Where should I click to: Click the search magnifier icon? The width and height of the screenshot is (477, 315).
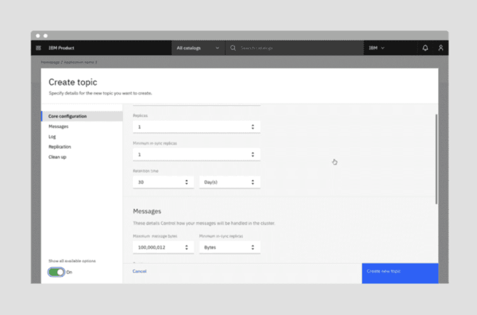click(x=233, y=48)
